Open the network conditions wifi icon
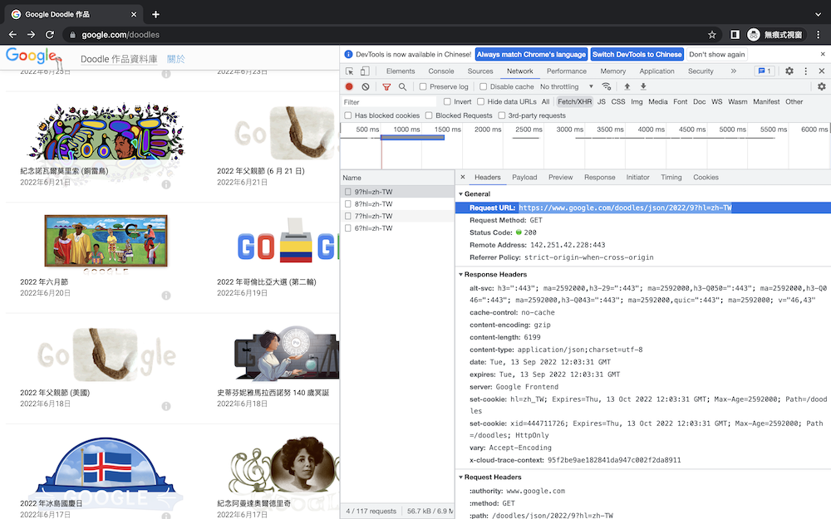This screenshot has height=519, width=831. tap(607, 86)
